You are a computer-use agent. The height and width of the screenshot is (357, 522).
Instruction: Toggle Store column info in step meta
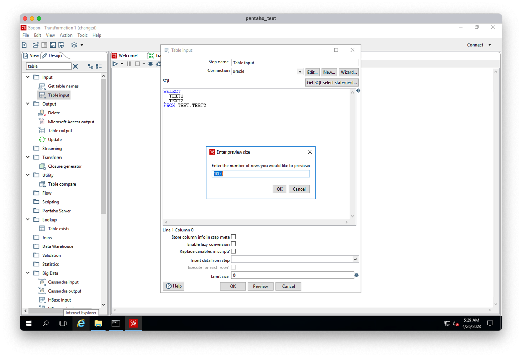pos(233,237)
